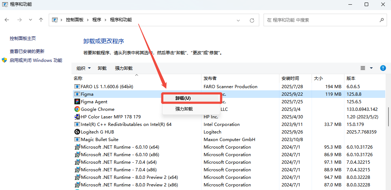Click the Google Chrome icon in list
Image resolution: width=391 pixels, height=190 pixels.
pos(77,109)
